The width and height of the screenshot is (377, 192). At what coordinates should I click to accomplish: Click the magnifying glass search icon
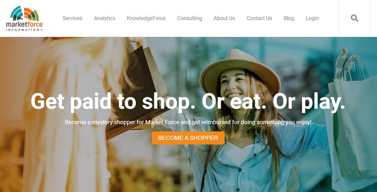(354, 18)
